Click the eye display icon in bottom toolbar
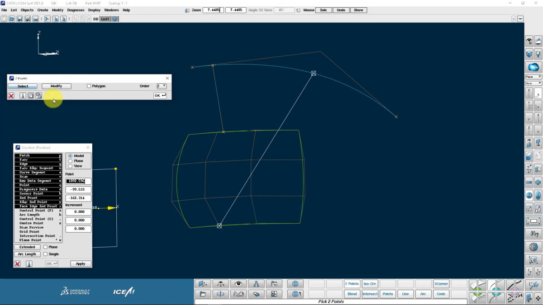The height and width of the screenshot is (305, 543). click(238, 284)
